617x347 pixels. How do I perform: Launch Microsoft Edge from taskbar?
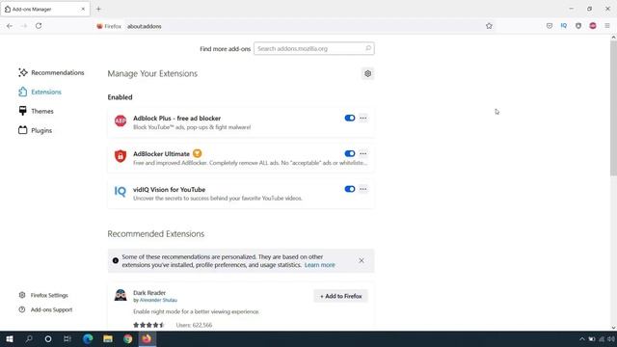click(88, 338)
